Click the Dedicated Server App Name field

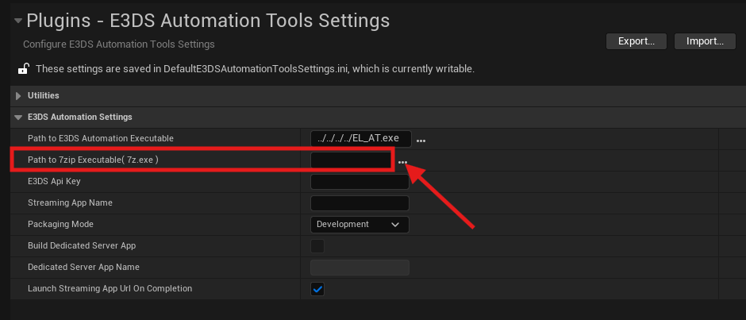pyautogui.click(x=360, y=268)
